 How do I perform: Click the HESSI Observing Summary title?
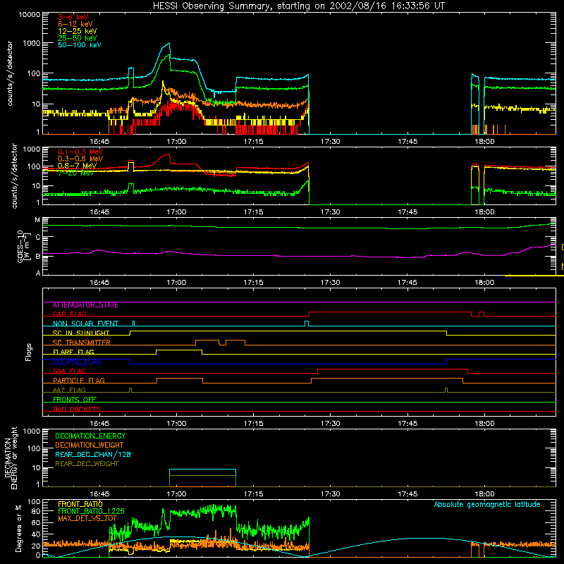pyautogui.click(x=299, y=6)
